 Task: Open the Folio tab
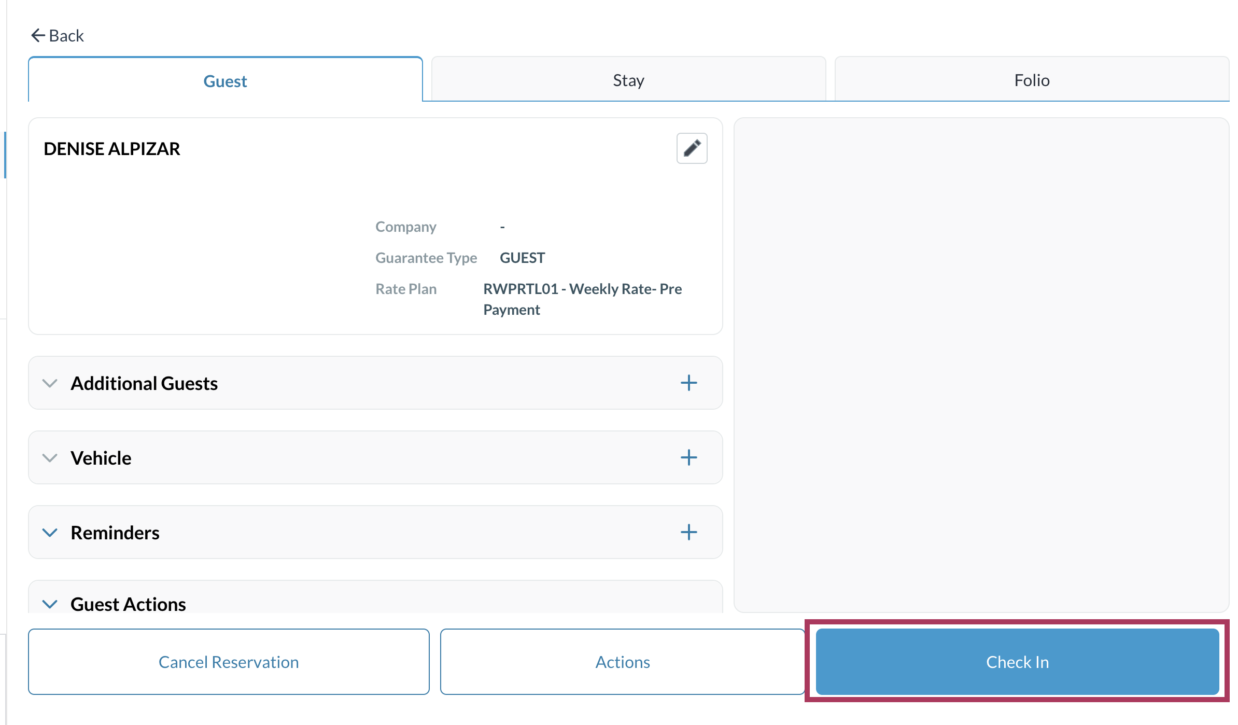(x=1032, y=80)
